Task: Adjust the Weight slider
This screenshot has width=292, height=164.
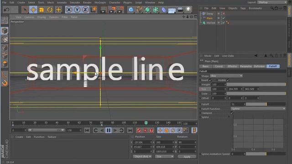Action: tap(256, 84)
